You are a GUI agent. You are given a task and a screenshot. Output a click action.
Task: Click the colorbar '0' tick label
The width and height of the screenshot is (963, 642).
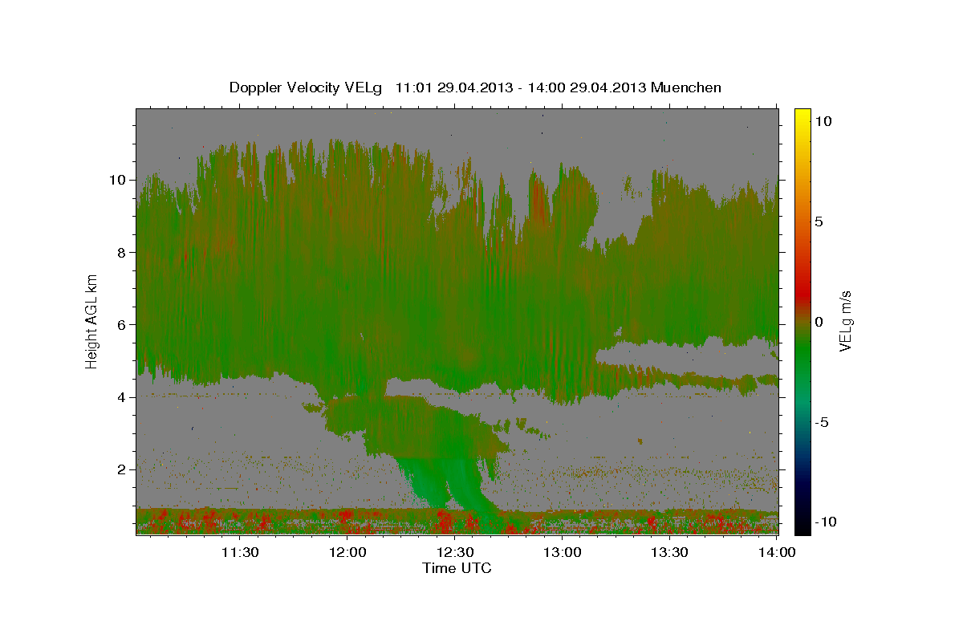818,322
